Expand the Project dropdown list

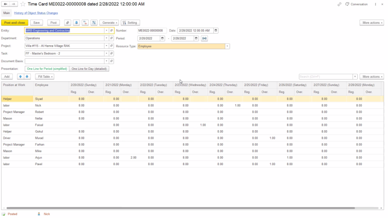(x=106, y=46)
